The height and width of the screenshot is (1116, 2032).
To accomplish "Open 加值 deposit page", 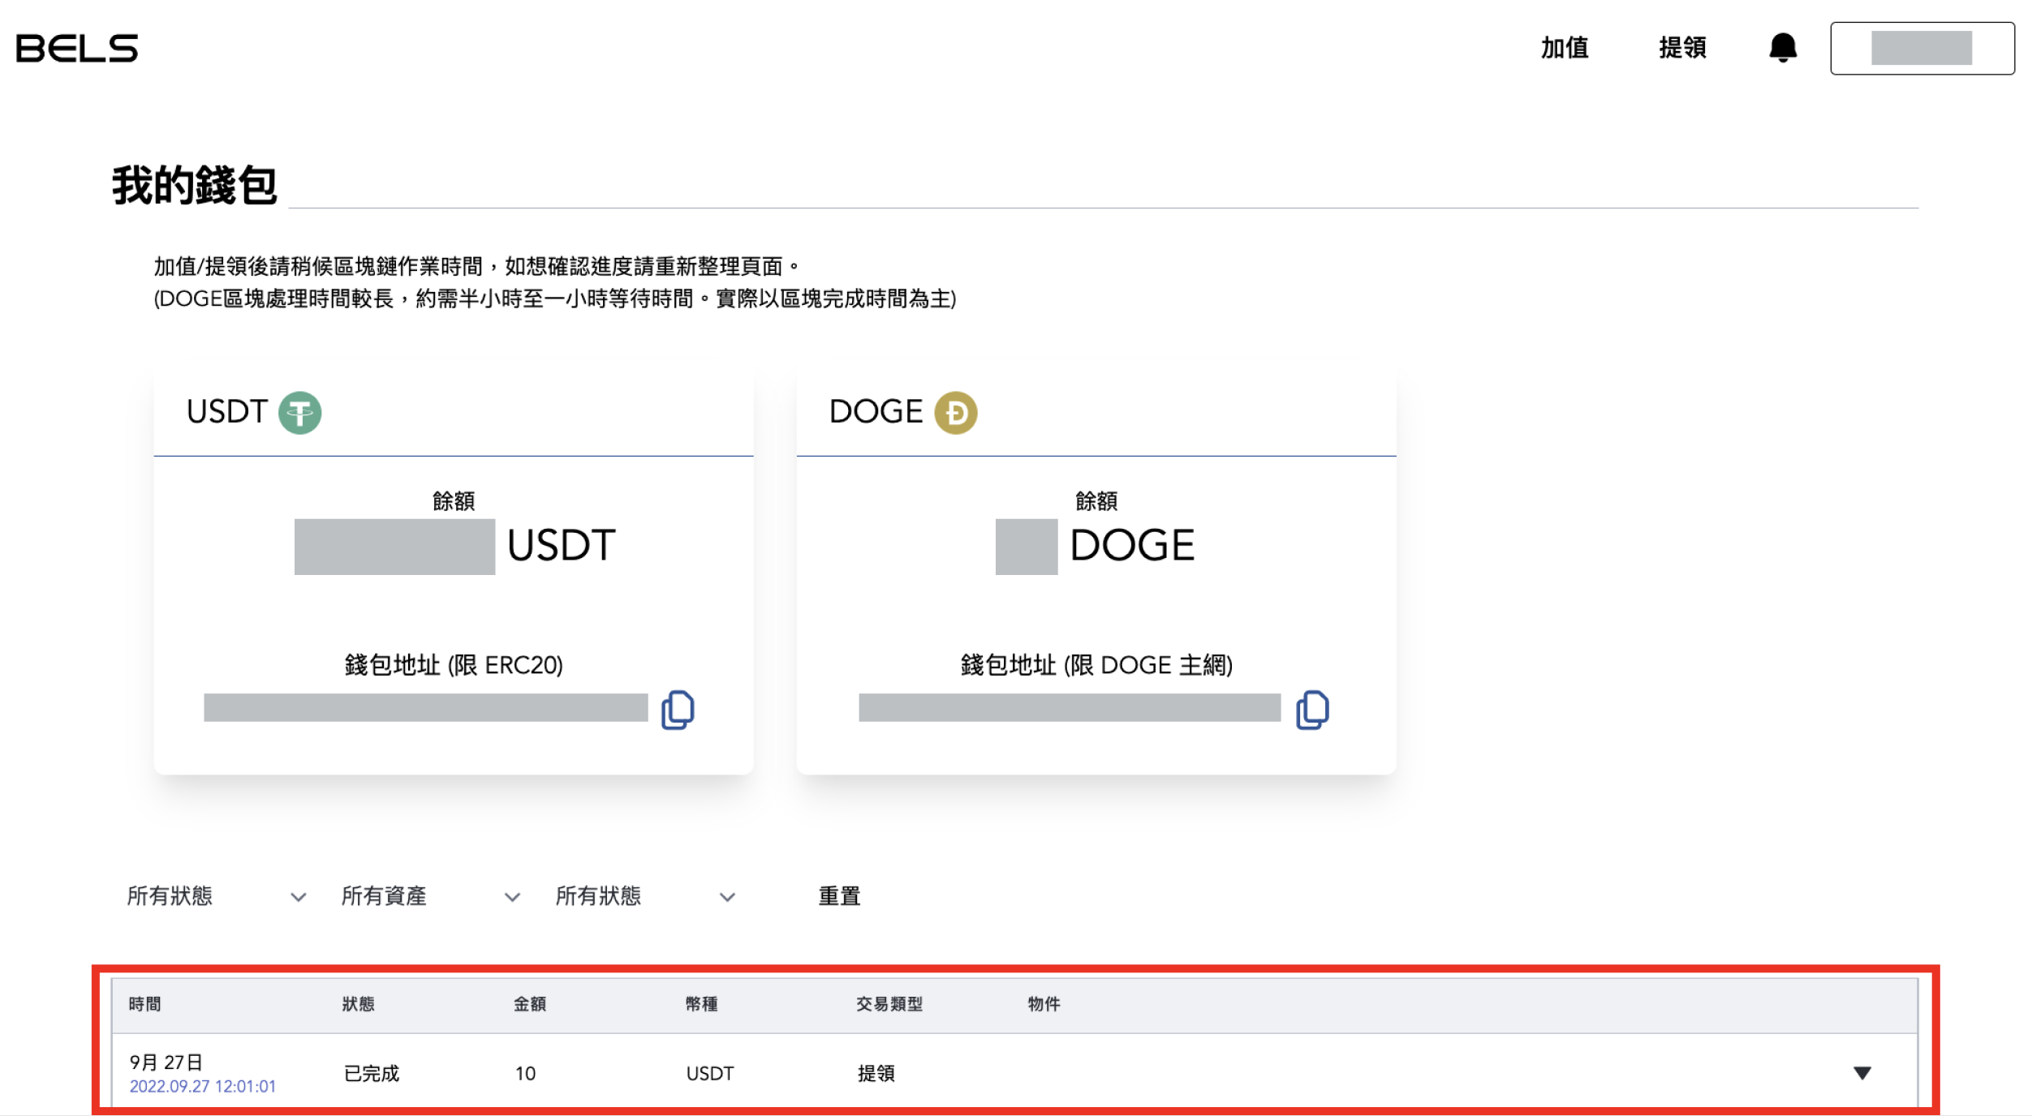I will point(1565,48).
